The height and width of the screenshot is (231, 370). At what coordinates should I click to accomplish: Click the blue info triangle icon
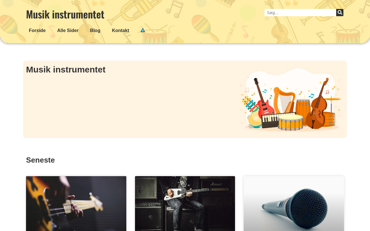click(143, 30)
